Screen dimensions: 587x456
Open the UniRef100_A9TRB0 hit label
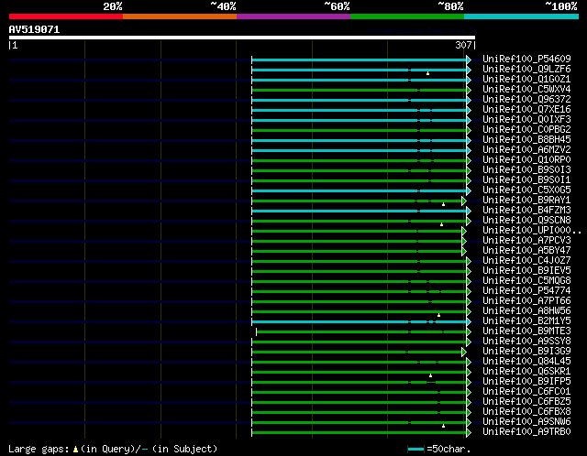click(526, 431)
